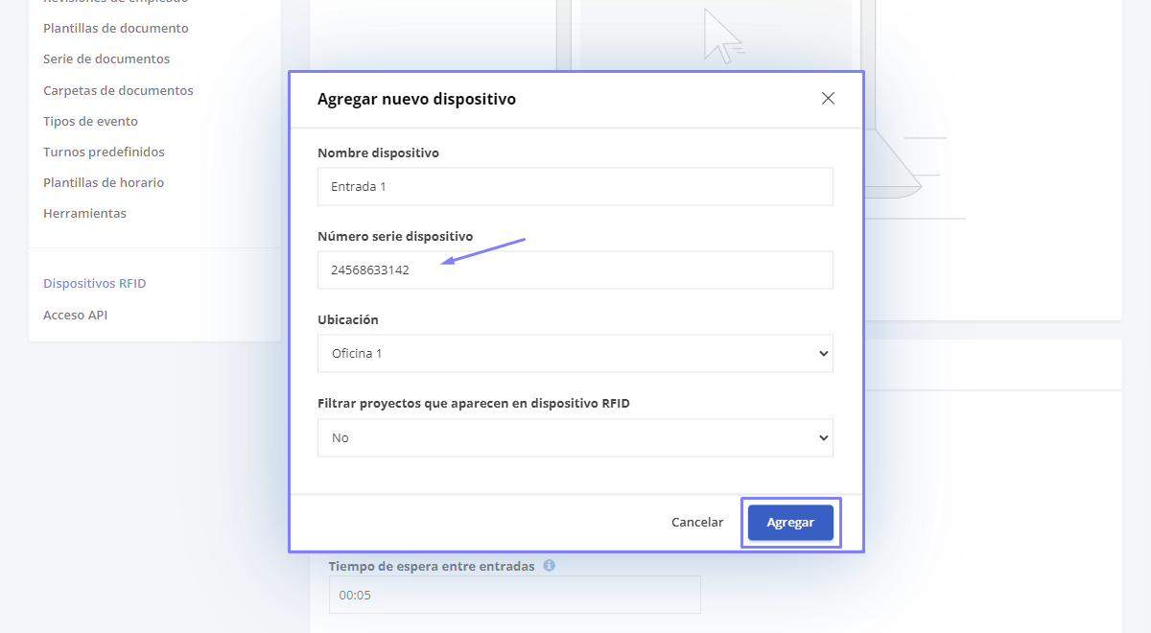
Task: Click the info icon beside Tiempo de espera
Action: (550, 566)
